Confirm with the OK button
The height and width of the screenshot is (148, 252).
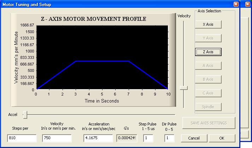pos(222,138)
